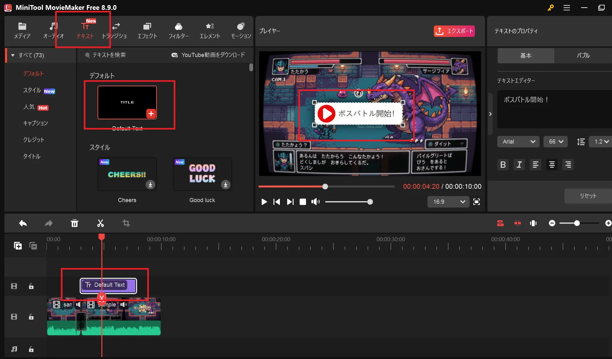Viewport: 612px width, 359px height.
Task: Zoom out the timeline
Action: point(552,223)
